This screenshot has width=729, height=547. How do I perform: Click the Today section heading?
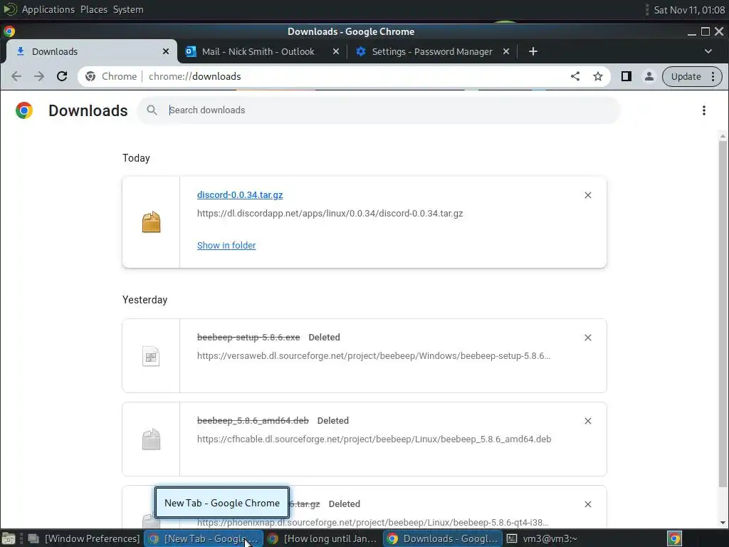136,157
